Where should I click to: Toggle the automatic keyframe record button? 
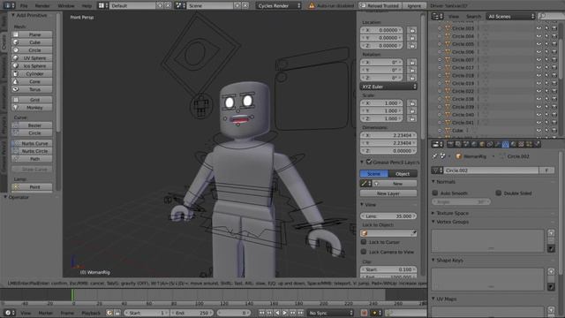(364, 313)
